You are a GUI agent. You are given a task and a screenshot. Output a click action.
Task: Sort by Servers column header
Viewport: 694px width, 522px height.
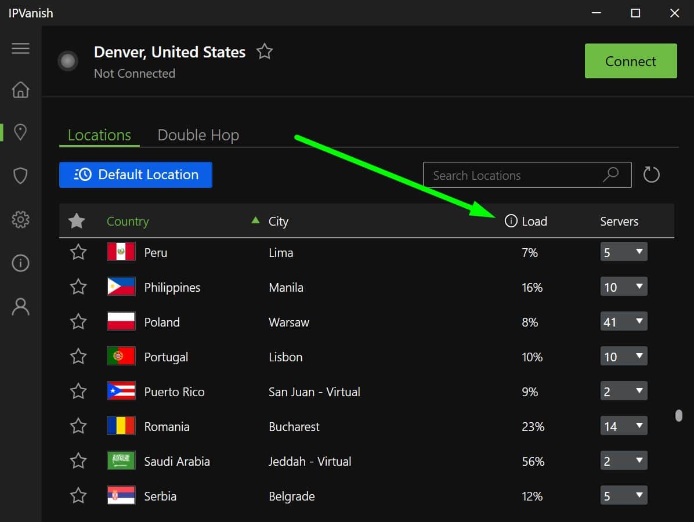click(x=619, y=221)
